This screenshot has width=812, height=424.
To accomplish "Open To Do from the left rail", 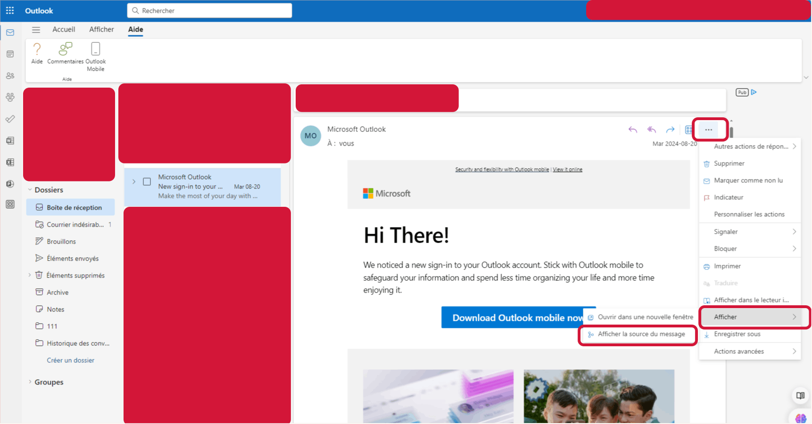I will (x=10, y=119).
